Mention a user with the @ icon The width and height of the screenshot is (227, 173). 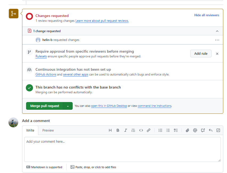point(195,130)
